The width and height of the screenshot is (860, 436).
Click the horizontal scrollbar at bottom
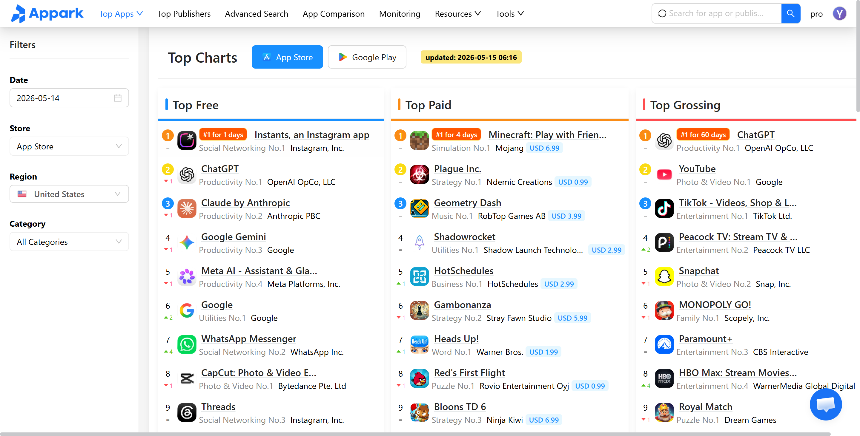415,434
